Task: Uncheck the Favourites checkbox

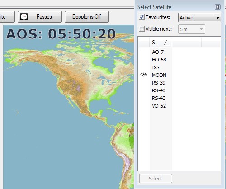Action: coord(141,17)
